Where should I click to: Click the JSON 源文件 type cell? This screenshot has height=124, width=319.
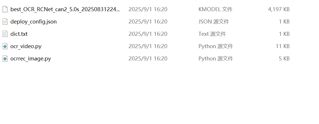[214, 21]
